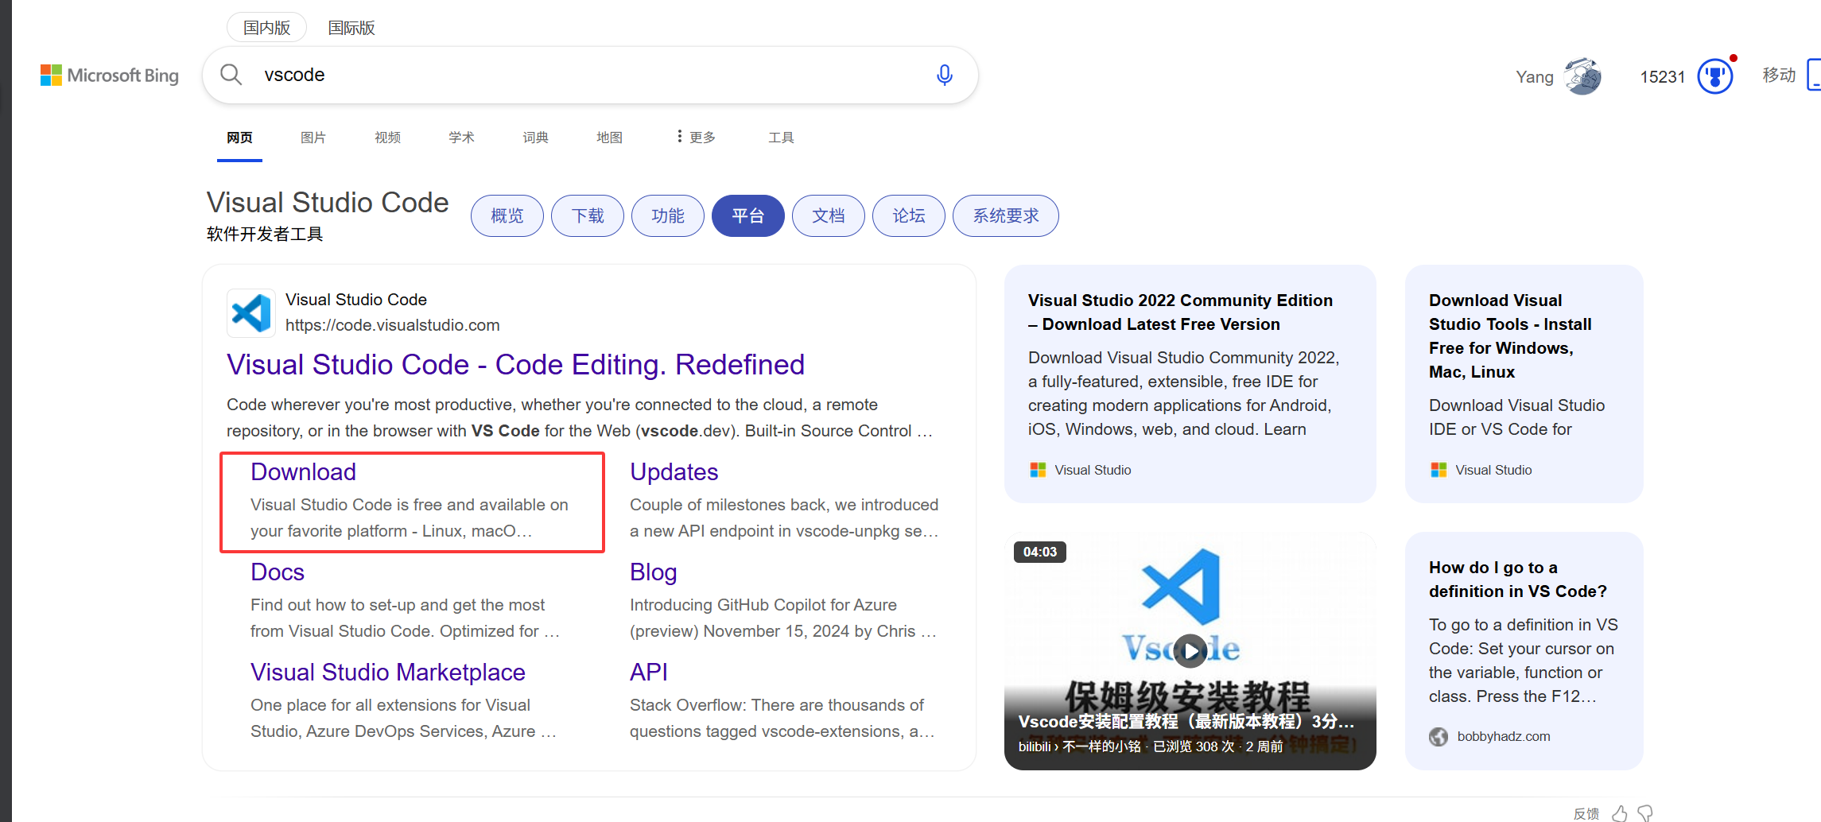Open Download Visual Studio Tools card
Screen dimensions: 1821x822
(1524, 383)
